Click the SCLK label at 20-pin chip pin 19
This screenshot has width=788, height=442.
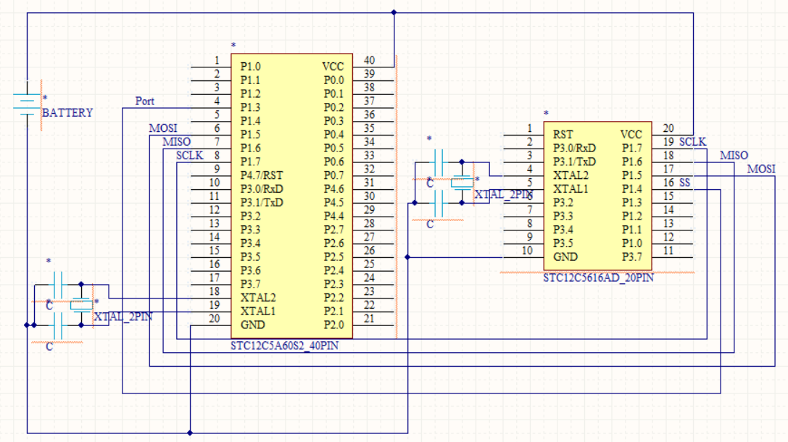[692, 141]
